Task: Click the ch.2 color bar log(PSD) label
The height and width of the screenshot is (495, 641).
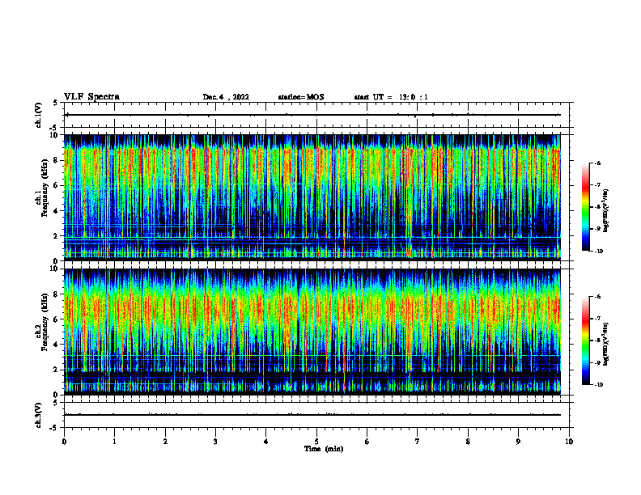Action: 606,344
